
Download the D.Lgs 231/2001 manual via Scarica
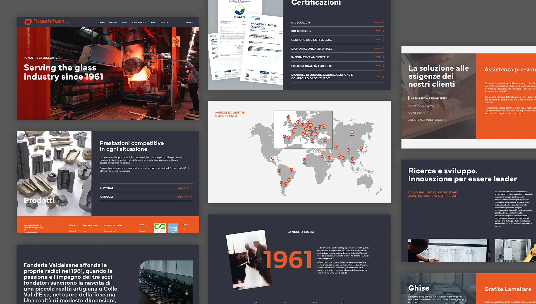(x=379, y=76)
